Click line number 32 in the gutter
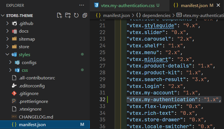Viewport: 224px width, 129px height. click(103, 100)
